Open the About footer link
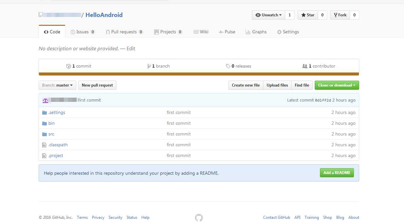The width and height of the screenshot is (404, 224). click(354, 217)
